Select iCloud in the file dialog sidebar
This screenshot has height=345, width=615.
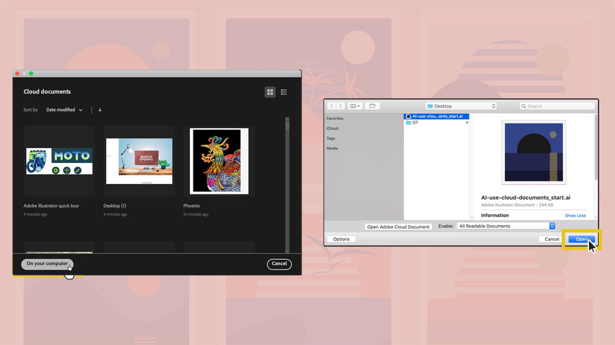click(x=332, y=128)
